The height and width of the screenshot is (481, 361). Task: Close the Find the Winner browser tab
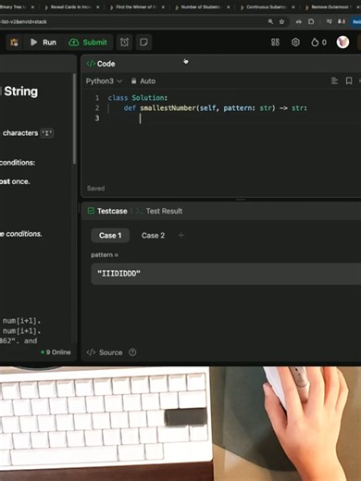[x=163, y=6]
